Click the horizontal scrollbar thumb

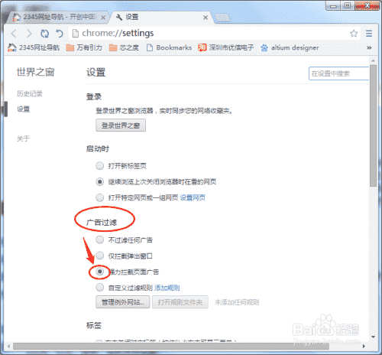tap(171, 346)
